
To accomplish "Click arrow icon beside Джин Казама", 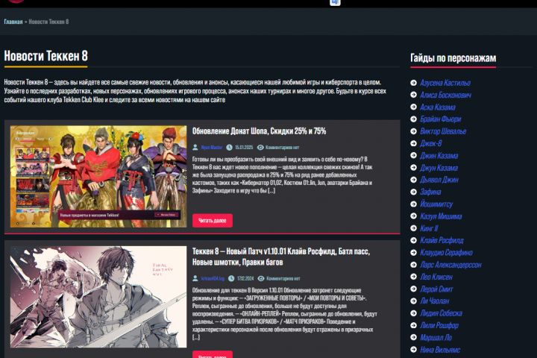I will tap(413, 156).
